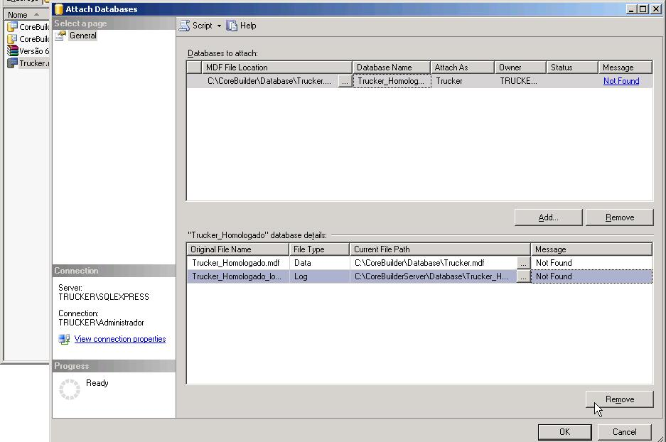Click the Attach As column header
Screen dimensions: 666x442
click(x=462, y=67)
